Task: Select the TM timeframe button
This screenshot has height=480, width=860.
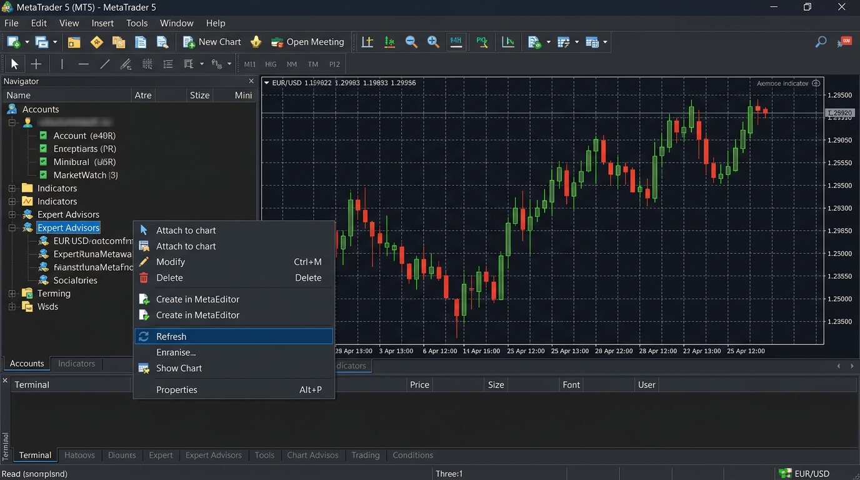Action: tap(313, 64)
